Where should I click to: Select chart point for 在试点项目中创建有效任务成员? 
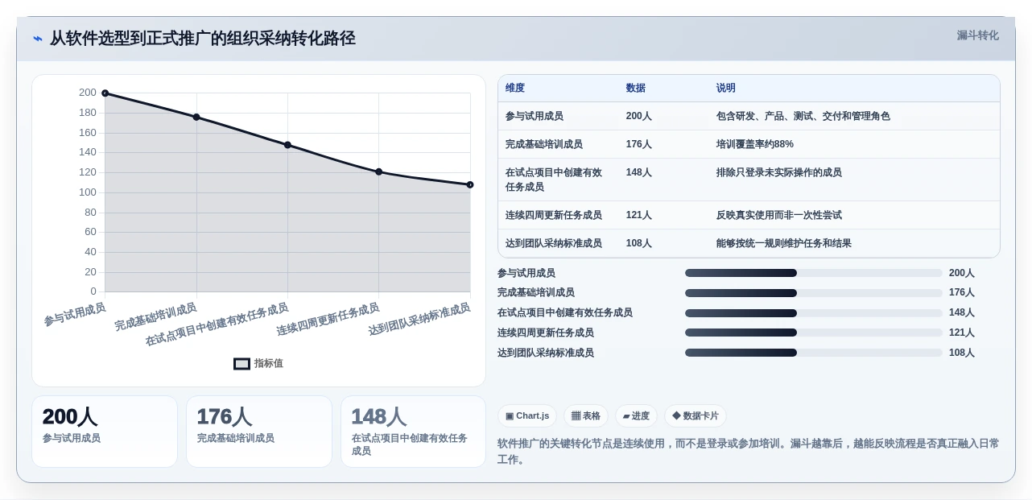(287, 145)
